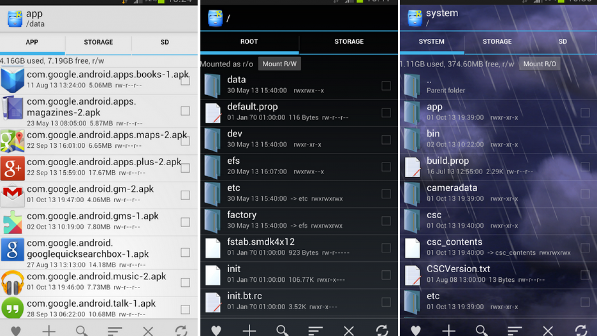The width and height of the screenshot is (597, 336).
Task: Open the data folder in root
Action: [236, 80]
